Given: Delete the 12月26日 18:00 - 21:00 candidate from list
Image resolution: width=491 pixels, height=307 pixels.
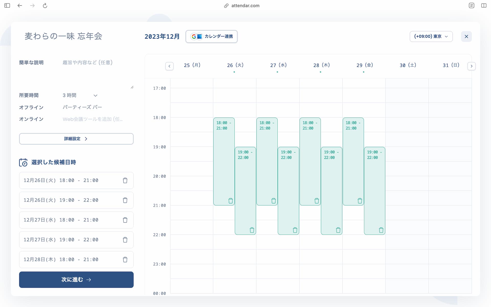Looking at the screenshot, I should click(125, 180).
